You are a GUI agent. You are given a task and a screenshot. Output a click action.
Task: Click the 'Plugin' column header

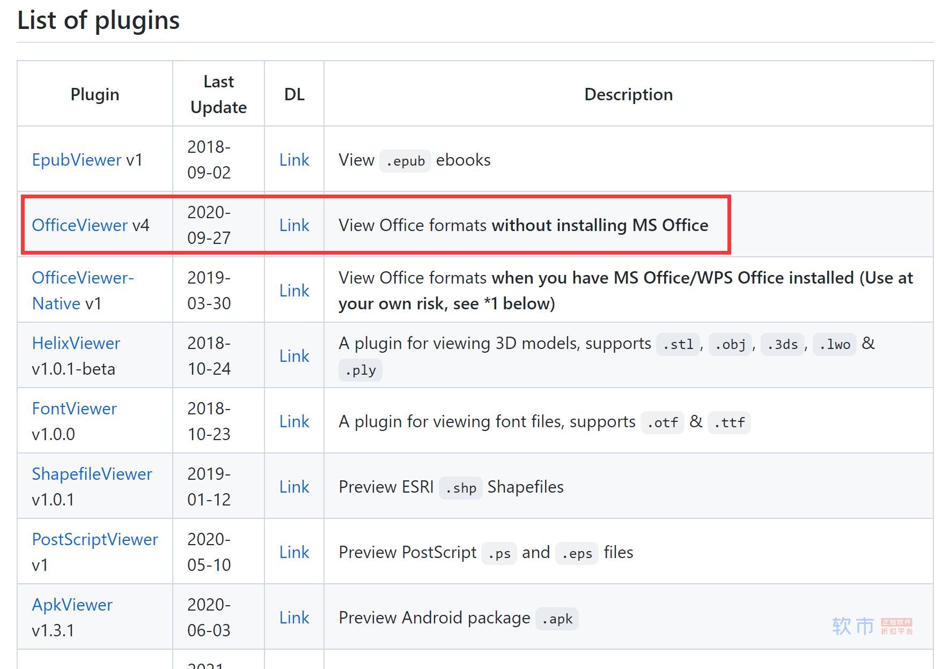coord(95,94)
